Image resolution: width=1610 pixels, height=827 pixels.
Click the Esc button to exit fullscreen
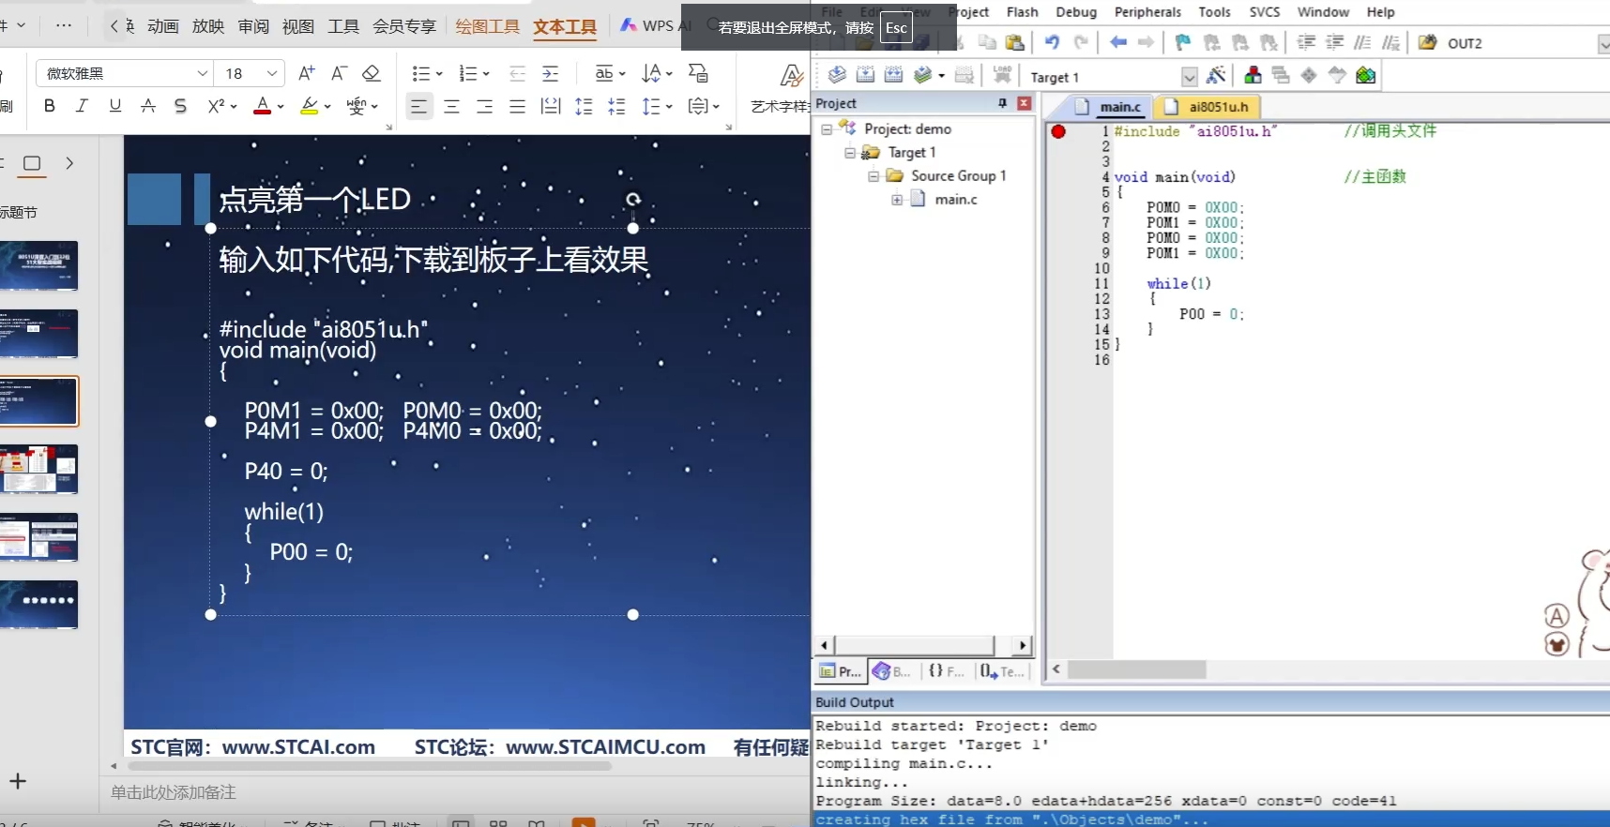click(x=896, y=27)
